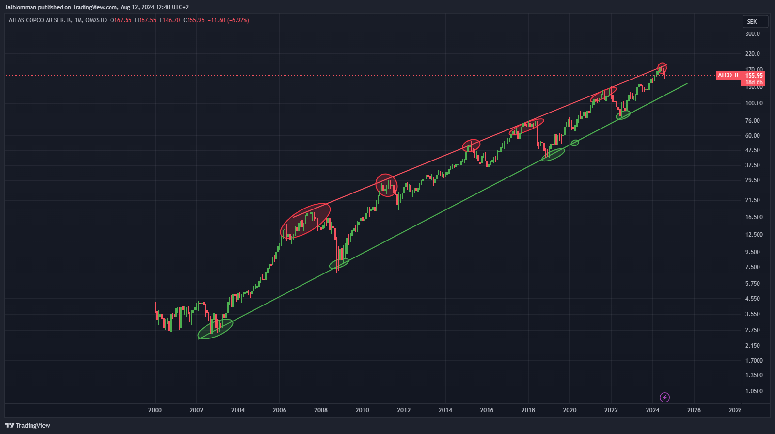Click the TradingView logo at bottom left

pos(28,425)
